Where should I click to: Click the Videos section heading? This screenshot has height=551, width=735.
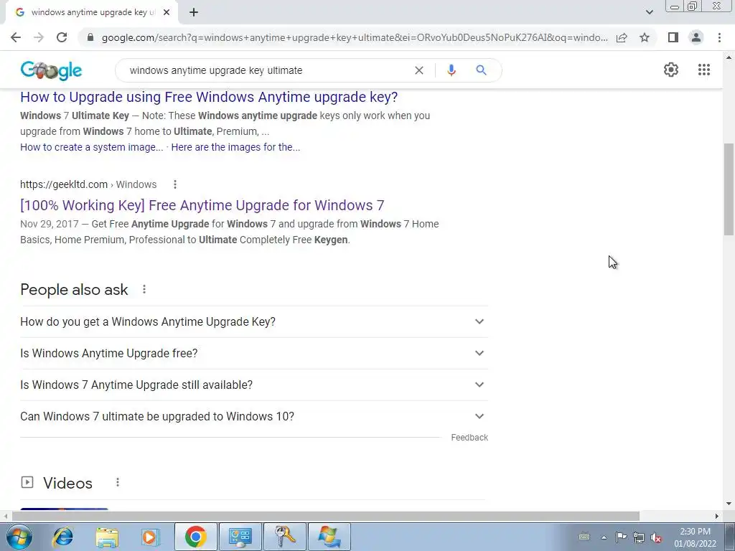click(67, 483)
